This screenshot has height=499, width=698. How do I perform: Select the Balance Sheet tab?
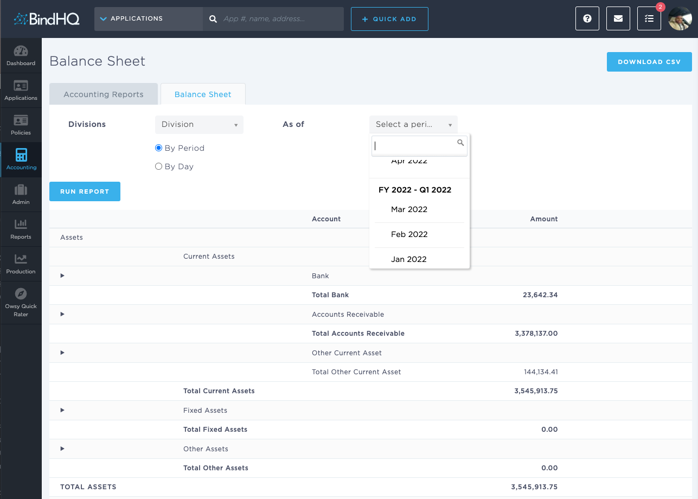[203, 94]
